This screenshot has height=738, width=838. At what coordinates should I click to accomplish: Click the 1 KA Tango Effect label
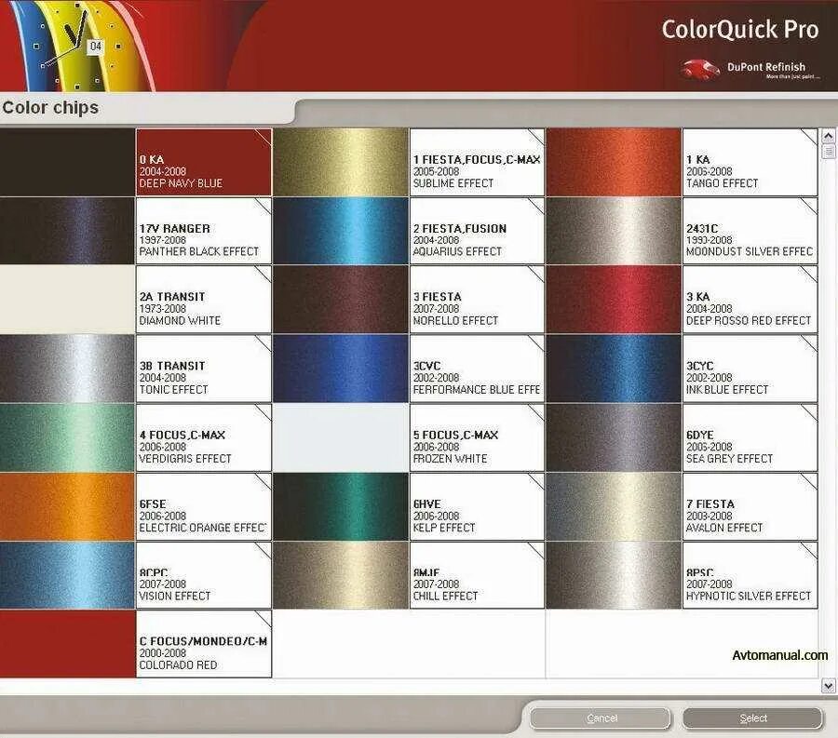tap(750, 162)
